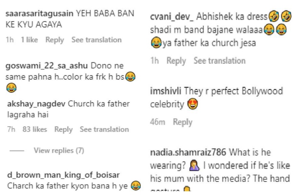This screenshot has height=195, width=303.
Task: See translation of cvani_dev_'s comment
Action: 219,61
